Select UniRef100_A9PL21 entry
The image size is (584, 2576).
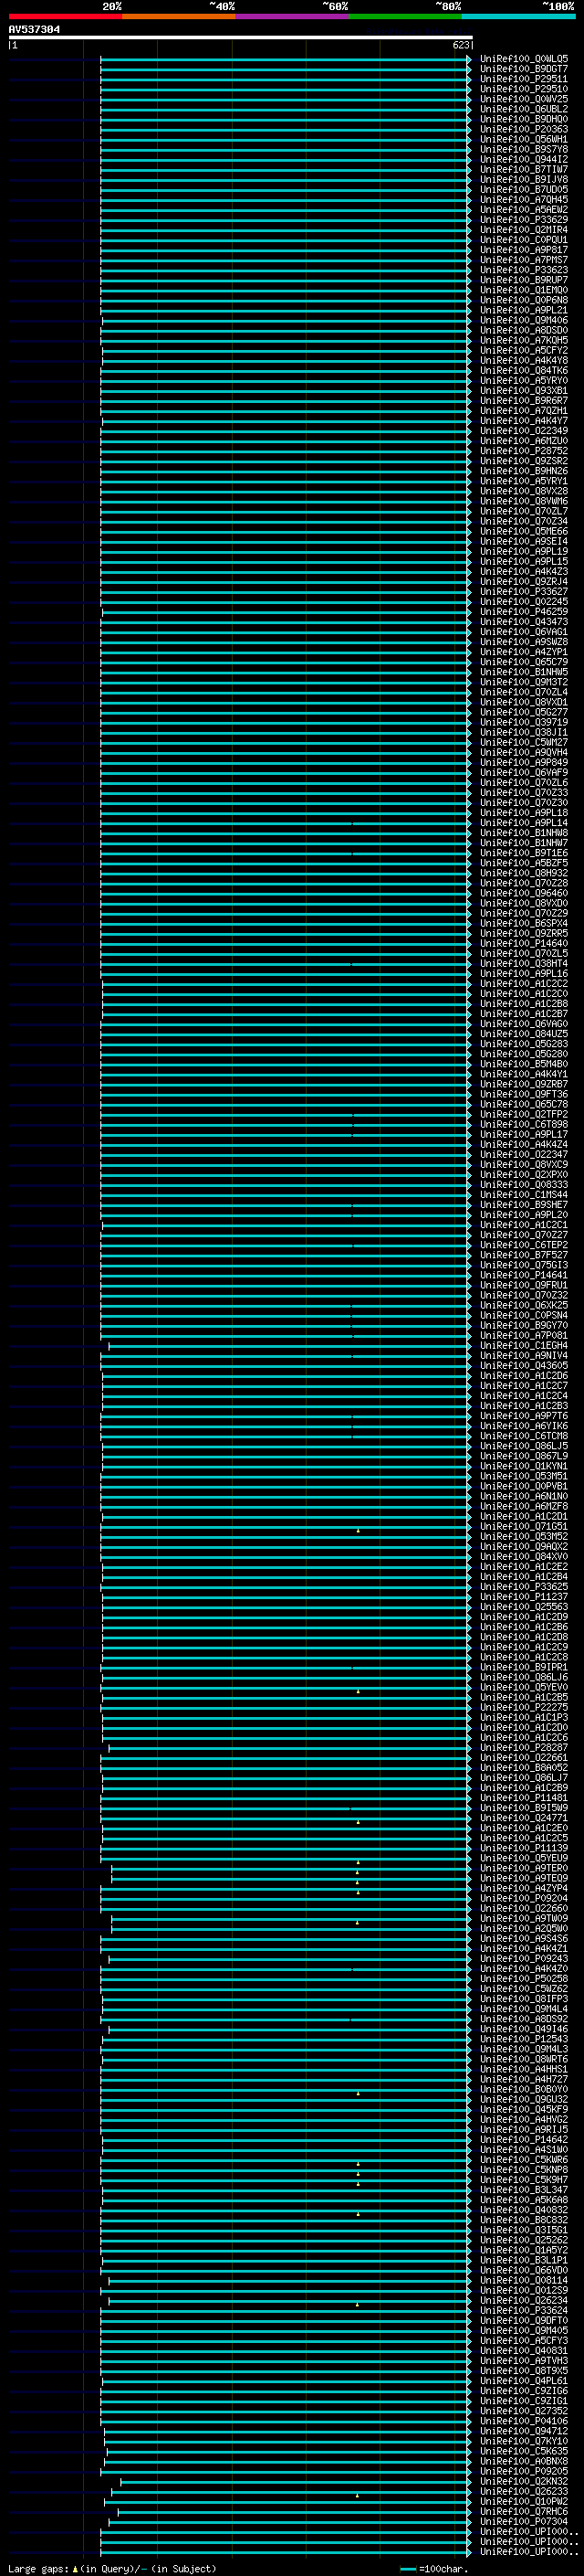tap(524, 310)
